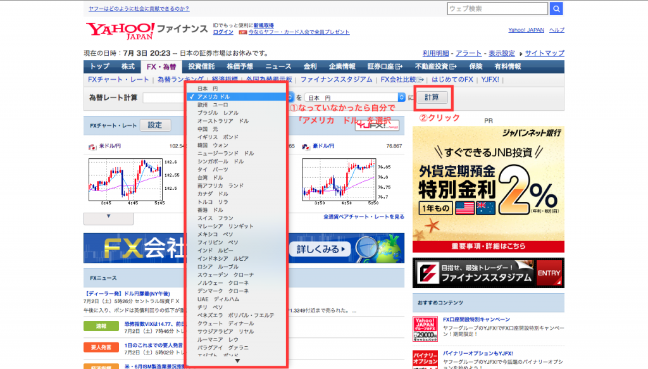Select サウジアラビア リヤル option
Image resolution: width=648 pixels, height=369 pixels.
[x=237, y=332]
